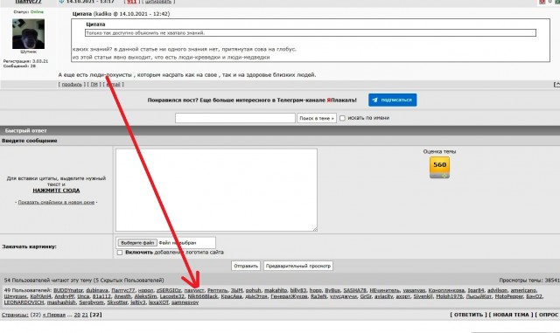The image size is (560, 333).
Task: Go to page 21 of the topic
Action: pos(85,316)
